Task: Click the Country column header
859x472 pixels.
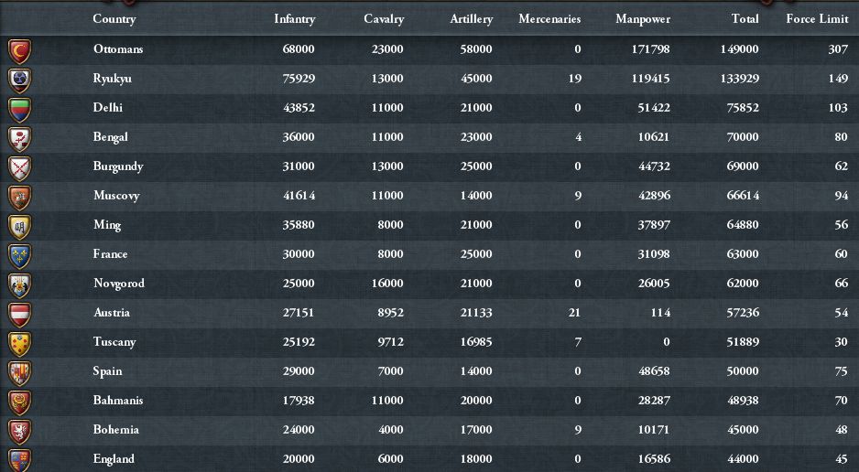Action: click(x=114, y=19)
